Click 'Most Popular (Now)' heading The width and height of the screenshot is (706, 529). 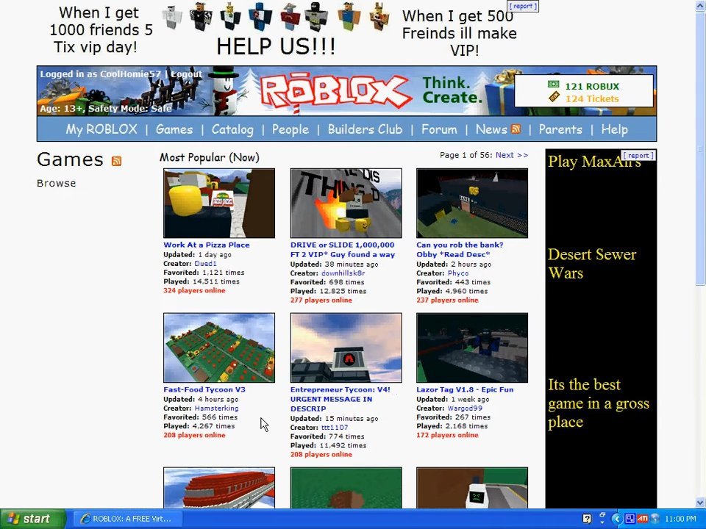click(210, 157)
